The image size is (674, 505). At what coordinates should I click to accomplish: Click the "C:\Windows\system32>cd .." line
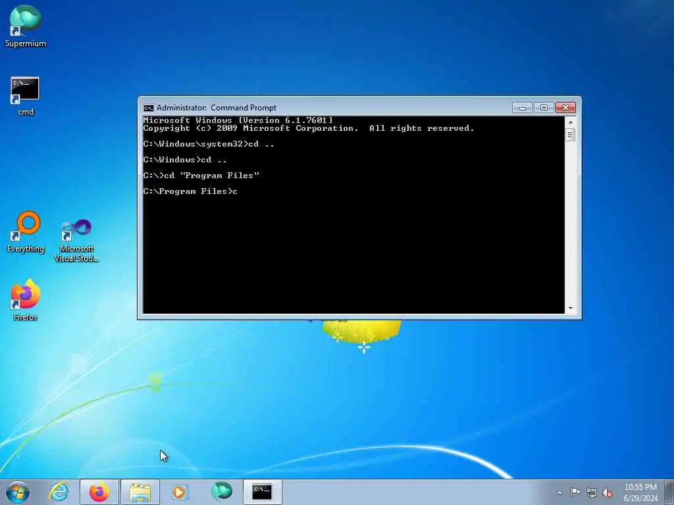[x=209, y=144]
